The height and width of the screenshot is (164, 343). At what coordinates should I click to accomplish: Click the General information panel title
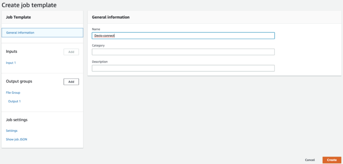click(x=111, y=17)
